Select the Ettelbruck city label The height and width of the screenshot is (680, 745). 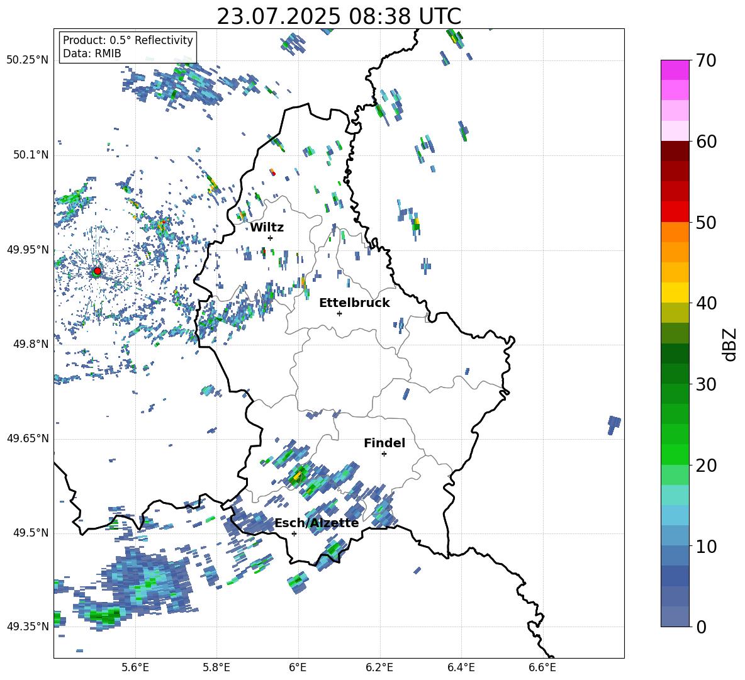[x=354, y=303]
